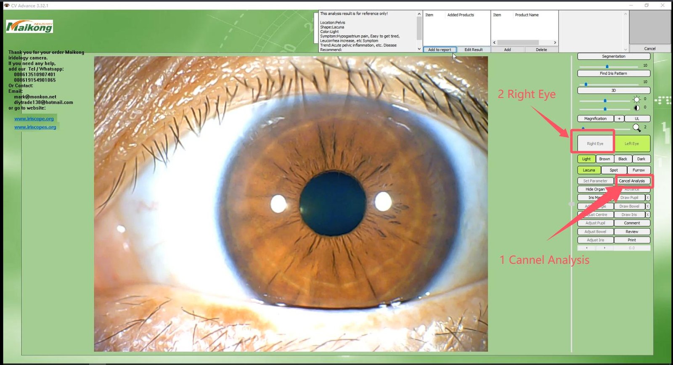Image resolution: width=673 pixels, height=365 pixels.
Task: Click the Segmentation slider handle
Action: tap(607, 66)
